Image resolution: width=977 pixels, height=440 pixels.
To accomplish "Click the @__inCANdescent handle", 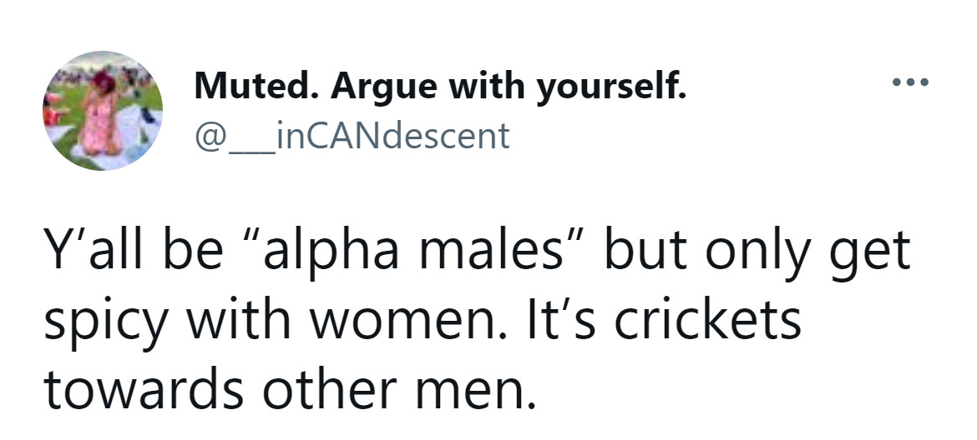I will [x=351, y=135].
